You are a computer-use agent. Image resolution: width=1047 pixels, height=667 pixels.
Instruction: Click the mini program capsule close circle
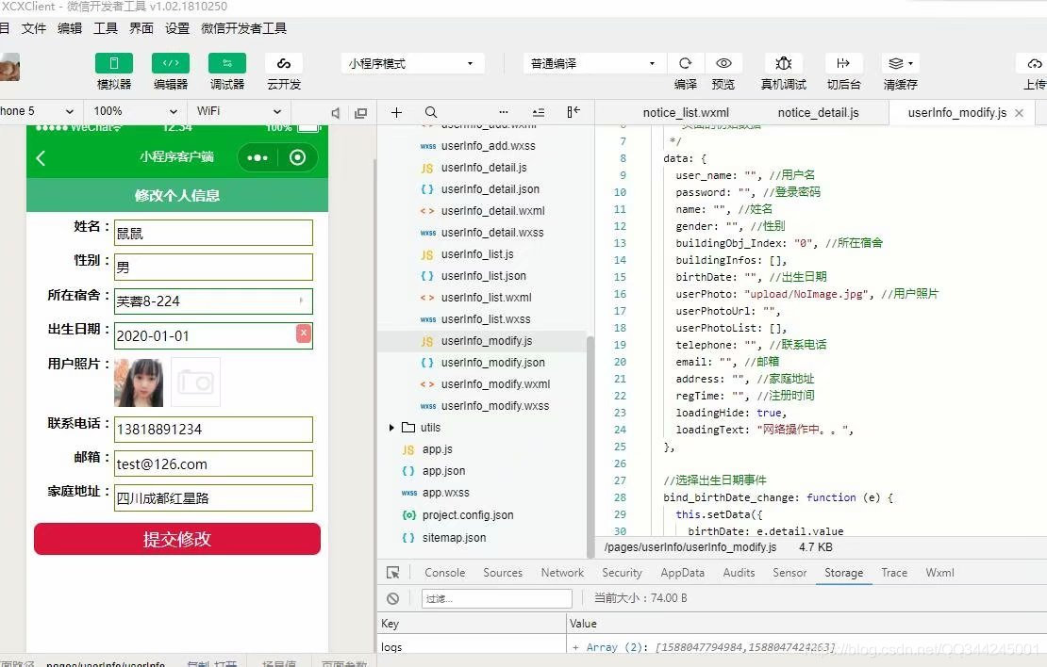point(298,157)
